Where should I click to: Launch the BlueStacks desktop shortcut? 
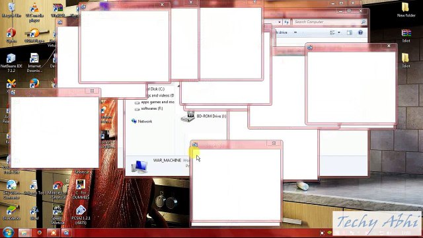11,213
